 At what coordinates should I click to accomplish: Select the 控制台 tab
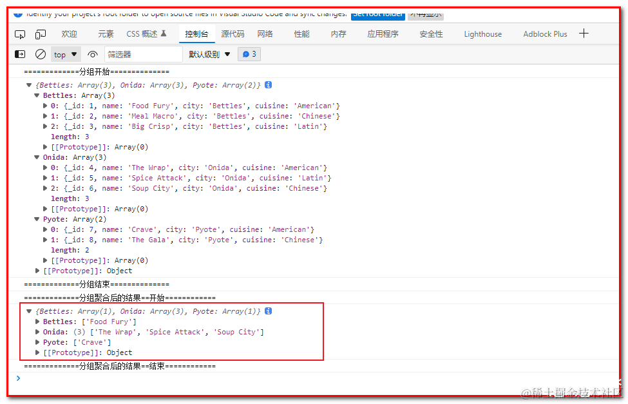[x=196, y=34]
